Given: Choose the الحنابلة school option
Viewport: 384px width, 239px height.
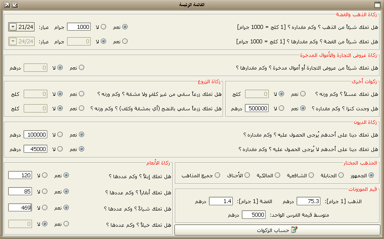Looking at the screenshot, I should pyautogui.click(x=341, y=175).
